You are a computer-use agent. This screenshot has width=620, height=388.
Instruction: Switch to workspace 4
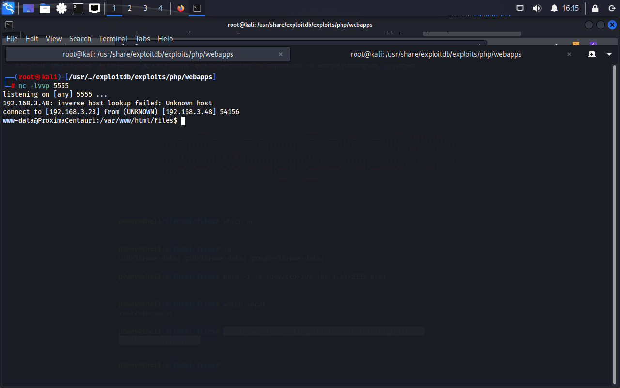click(160, 8)
